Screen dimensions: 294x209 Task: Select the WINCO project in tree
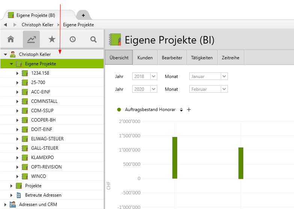[38, 176]
